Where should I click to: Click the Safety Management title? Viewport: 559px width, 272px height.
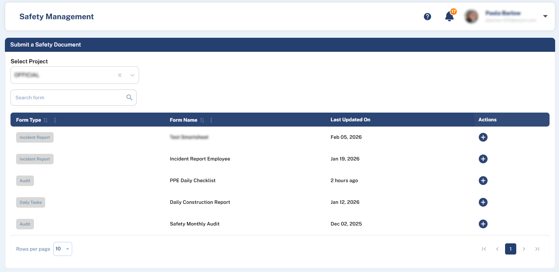tap(56, 16)
